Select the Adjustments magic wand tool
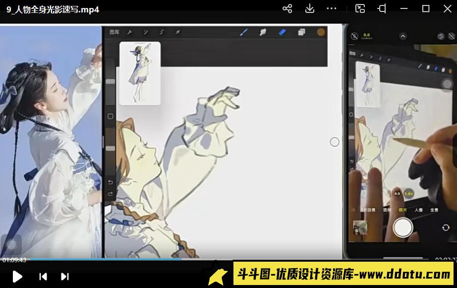The height and width of the screenshot is (288, 457). (145, 31)
